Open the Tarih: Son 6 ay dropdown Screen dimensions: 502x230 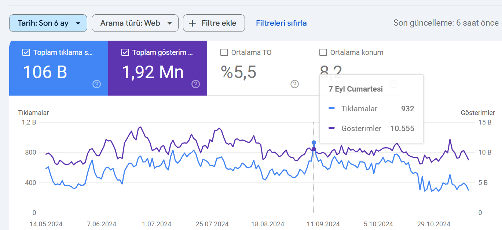pos(48,23)
